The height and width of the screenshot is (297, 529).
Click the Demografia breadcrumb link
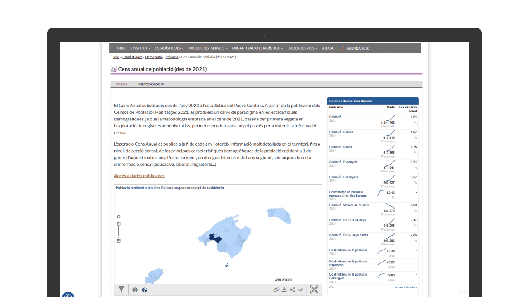[x=154, y=57]
